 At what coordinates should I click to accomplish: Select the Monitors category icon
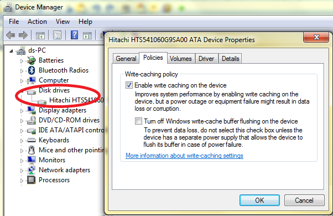32,160
